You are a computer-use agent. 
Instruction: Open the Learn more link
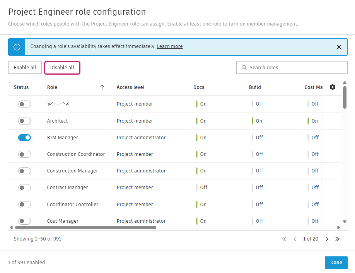(170, 46)
